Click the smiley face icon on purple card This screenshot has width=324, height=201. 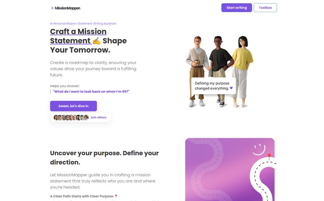259,149
